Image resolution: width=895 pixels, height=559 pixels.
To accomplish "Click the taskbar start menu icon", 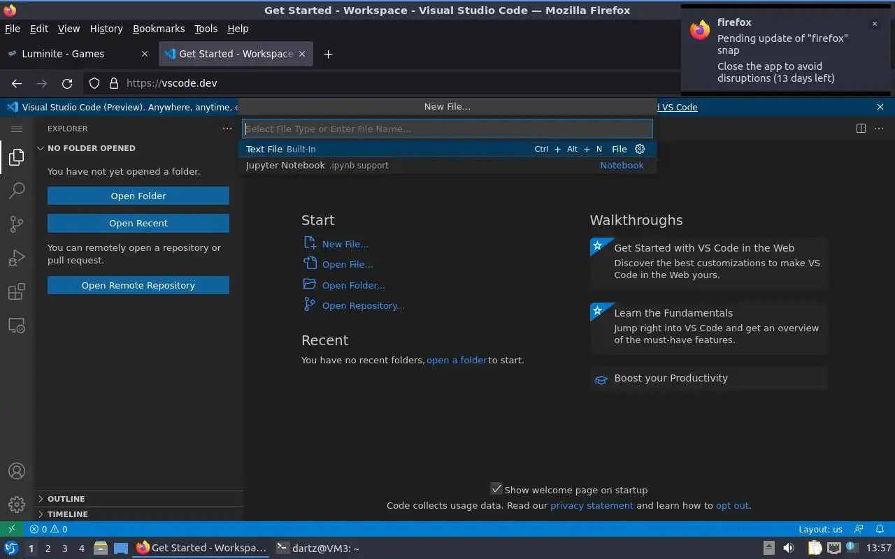I will (11, 549).
